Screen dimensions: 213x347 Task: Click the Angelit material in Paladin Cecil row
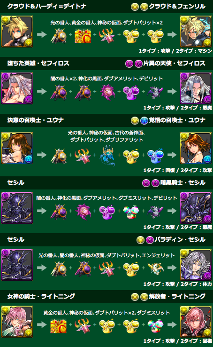156,268
